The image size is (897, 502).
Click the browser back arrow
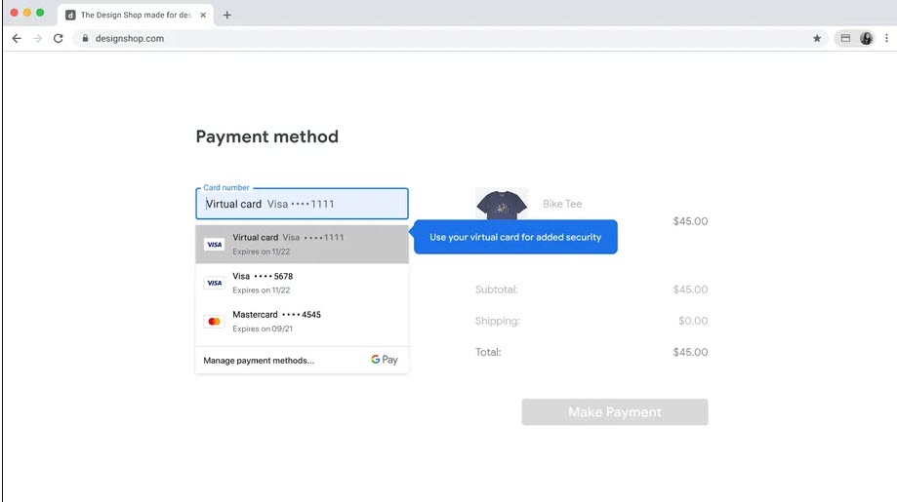coord(17,38)
